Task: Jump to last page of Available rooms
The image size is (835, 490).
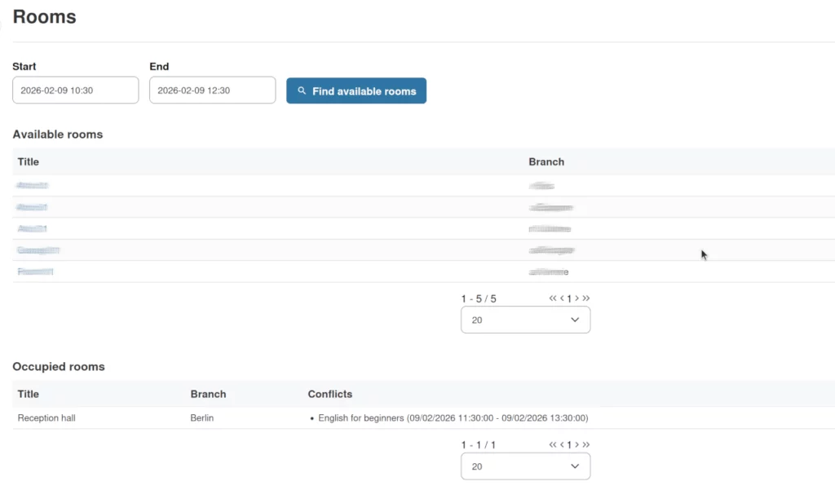Action: pos(586,298)
